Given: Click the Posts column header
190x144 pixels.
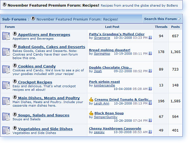Looking at the screenshot, I should tap(175, 27).
